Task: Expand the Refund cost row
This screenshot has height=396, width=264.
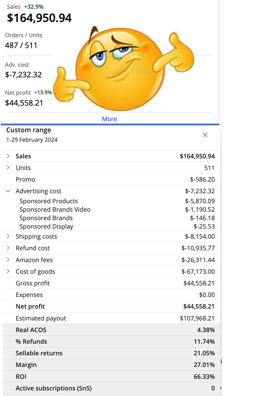Action: [8, 248]
